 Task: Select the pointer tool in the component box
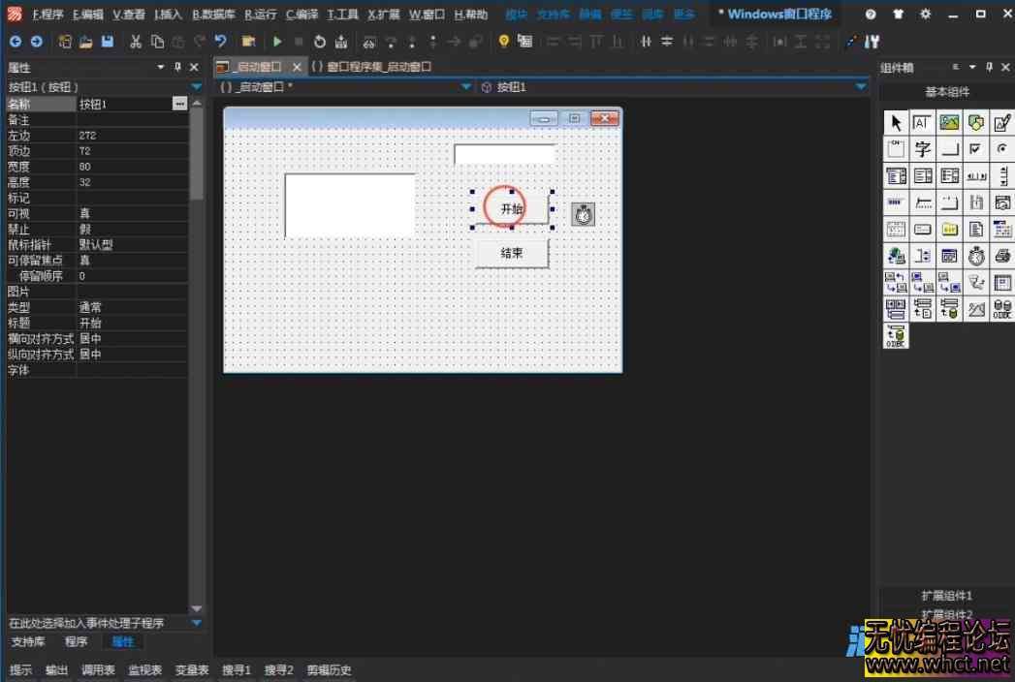(895, 122)
